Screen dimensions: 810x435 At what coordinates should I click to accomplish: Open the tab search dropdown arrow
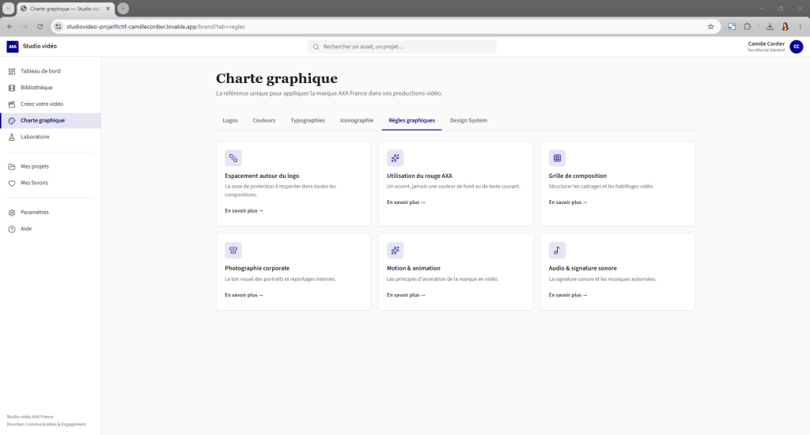[x=8, y=9]
